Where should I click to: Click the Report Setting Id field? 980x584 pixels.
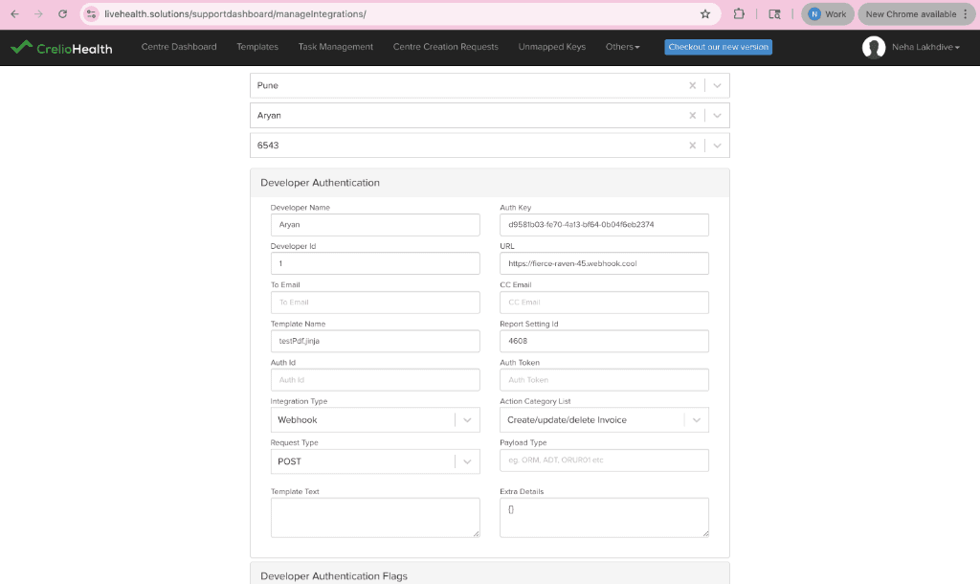tap(605, 341)
